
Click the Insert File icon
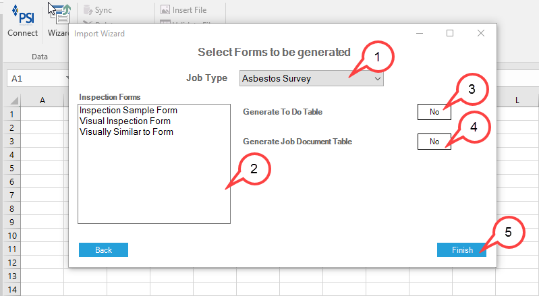coord(165,9)
